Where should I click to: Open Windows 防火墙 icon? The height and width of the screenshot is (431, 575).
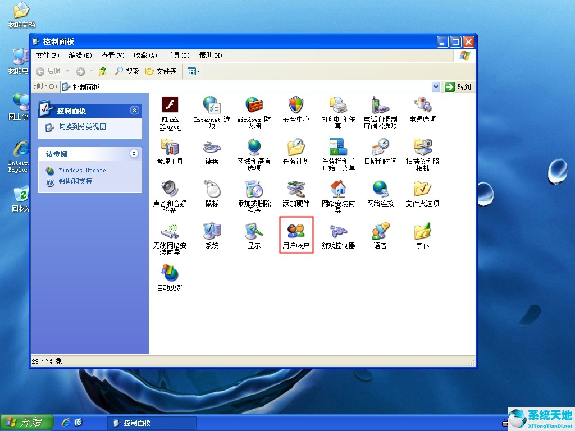[x=254, y=113]
